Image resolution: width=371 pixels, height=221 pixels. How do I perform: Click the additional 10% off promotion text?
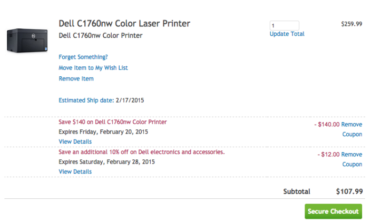tap(141, 152)
